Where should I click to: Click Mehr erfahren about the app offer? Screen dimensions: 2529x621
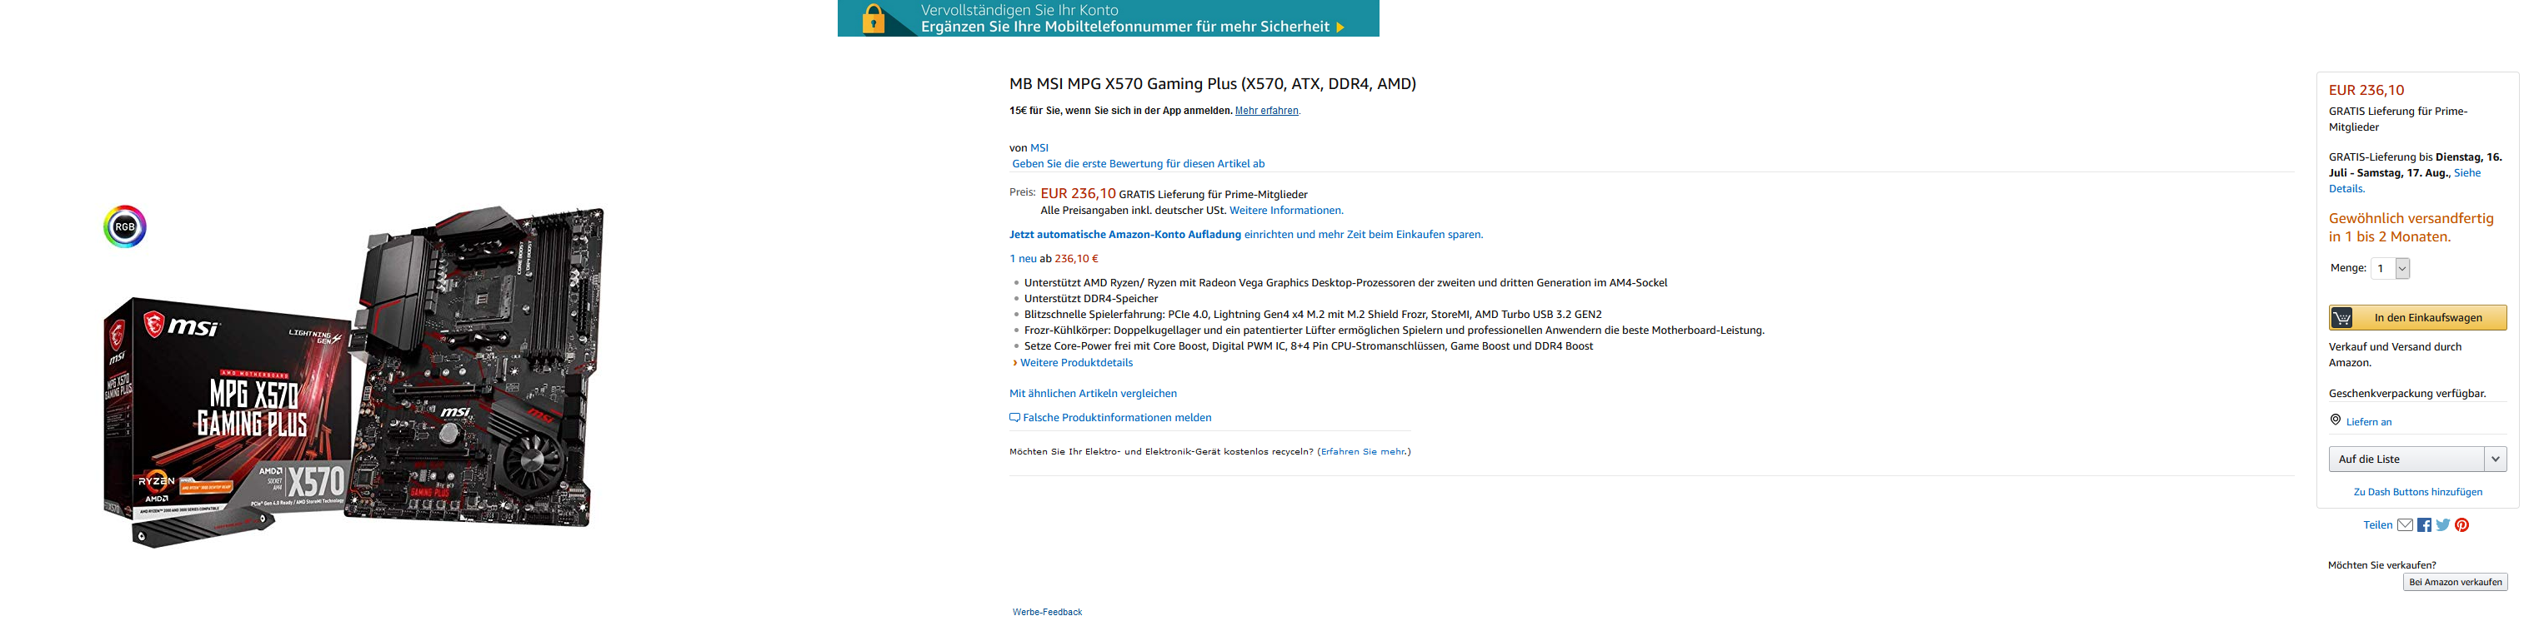[1266, 111]
